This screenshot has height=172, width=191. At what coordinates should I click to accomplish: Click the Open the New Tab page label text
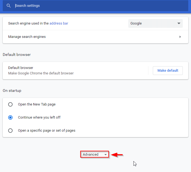pos(37,104)
